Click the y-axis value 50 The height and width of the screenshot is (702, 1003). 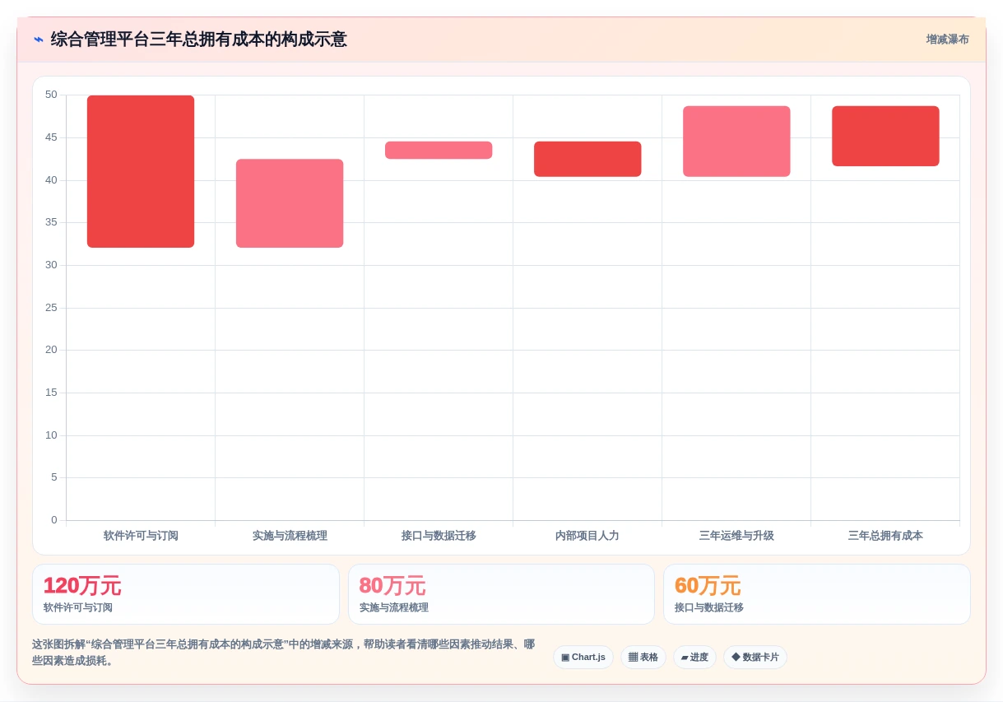coord(51,95)
